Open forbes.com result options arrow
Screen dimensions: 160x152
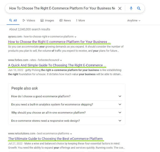coord(61,60)
